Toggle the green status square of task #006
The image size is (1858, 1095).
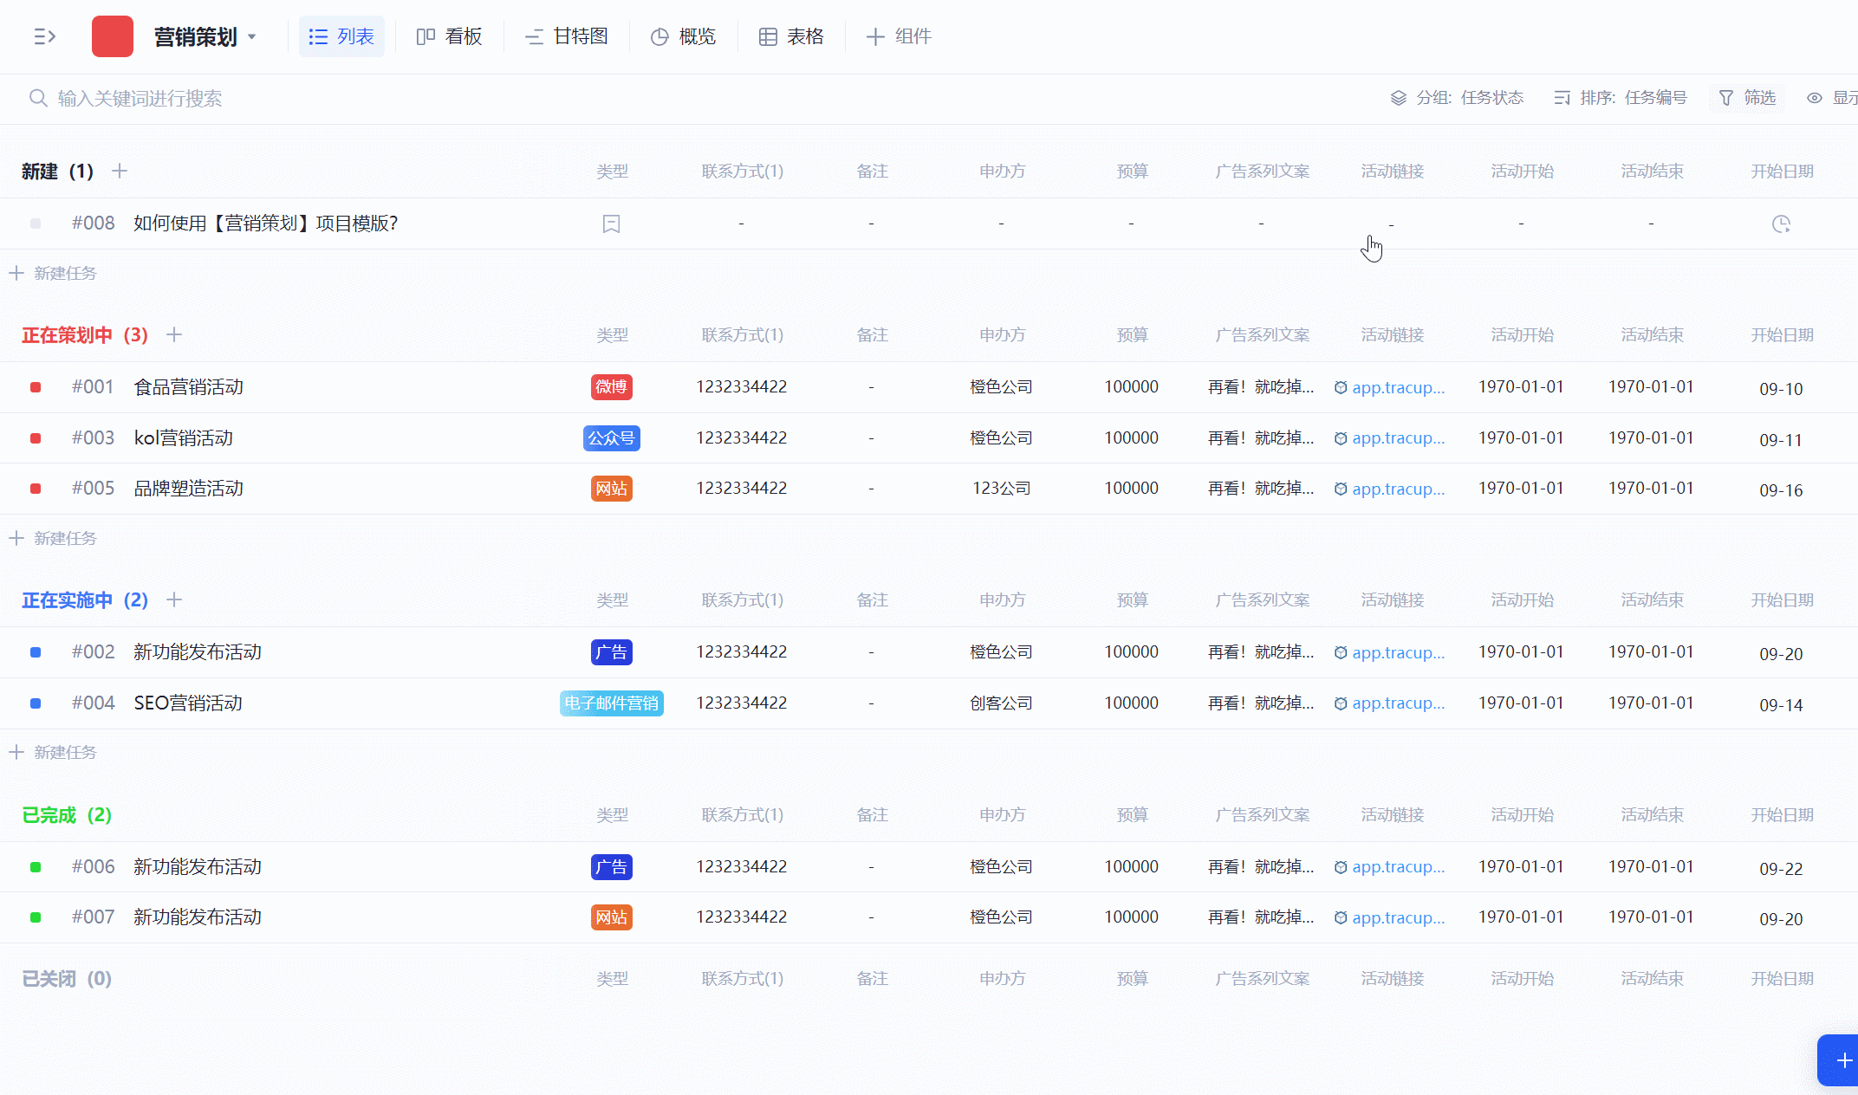point(36,867)
